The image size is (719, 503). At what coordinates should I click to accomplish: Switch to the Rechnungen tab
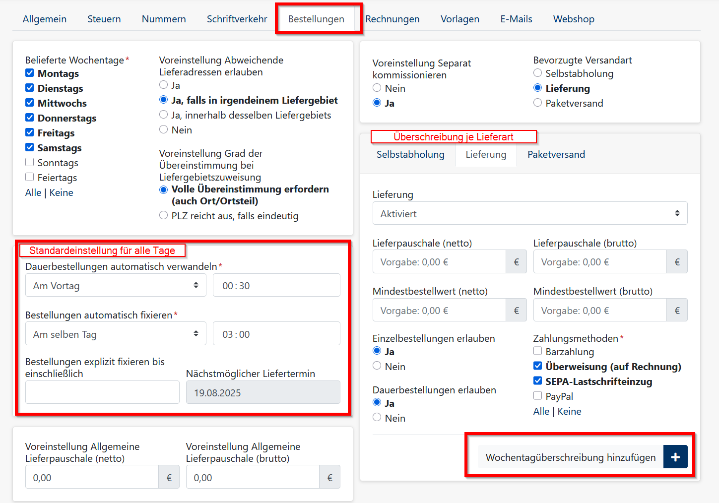(392, 19)
